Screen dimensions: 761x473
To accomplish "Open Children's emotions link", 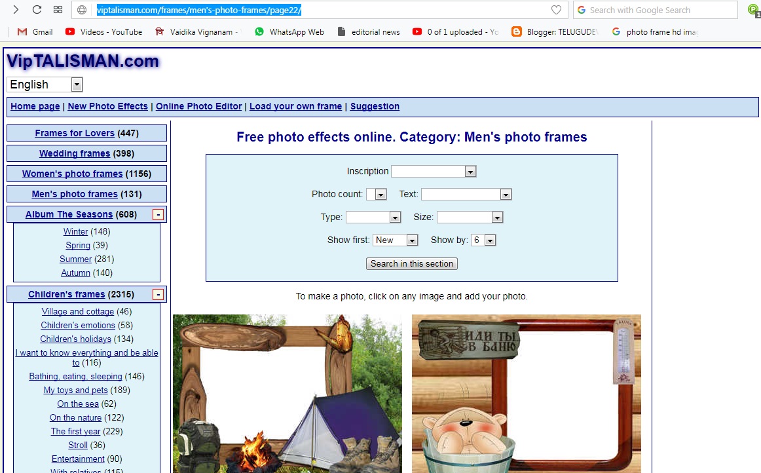I will tap(78, 326).
